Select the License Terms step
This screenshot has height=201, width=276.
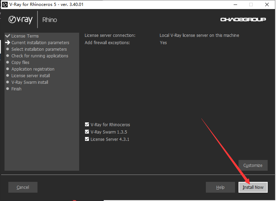tap(25, 36)
